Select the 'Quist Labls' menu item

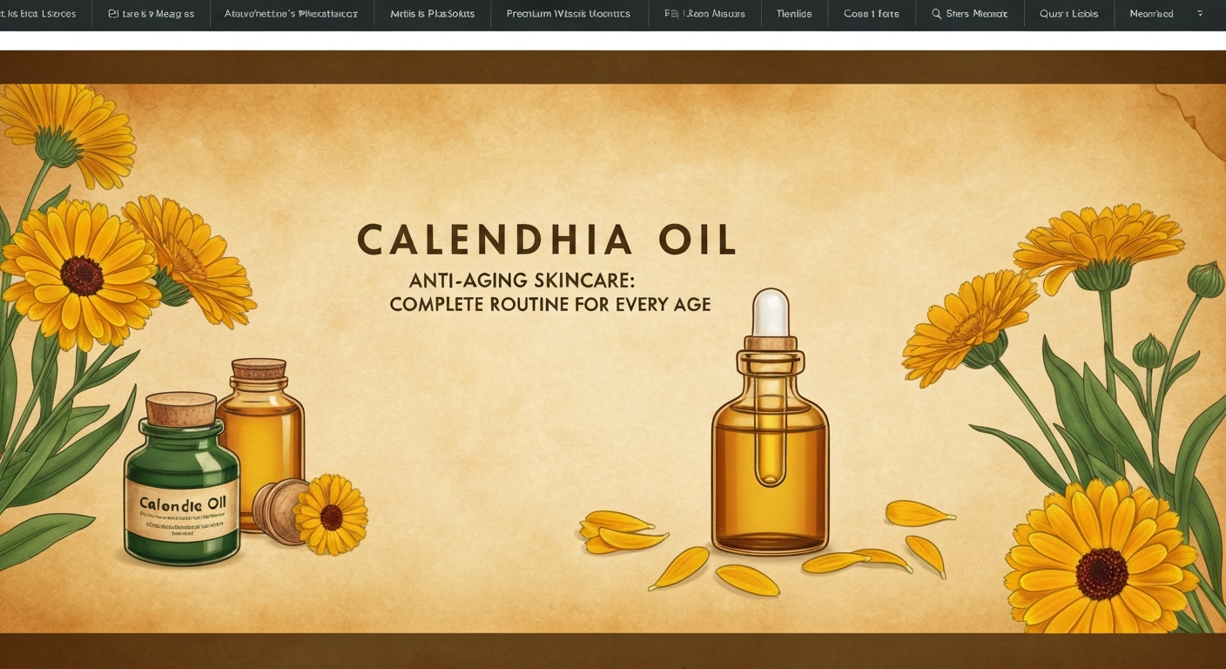pos(1068,14)
